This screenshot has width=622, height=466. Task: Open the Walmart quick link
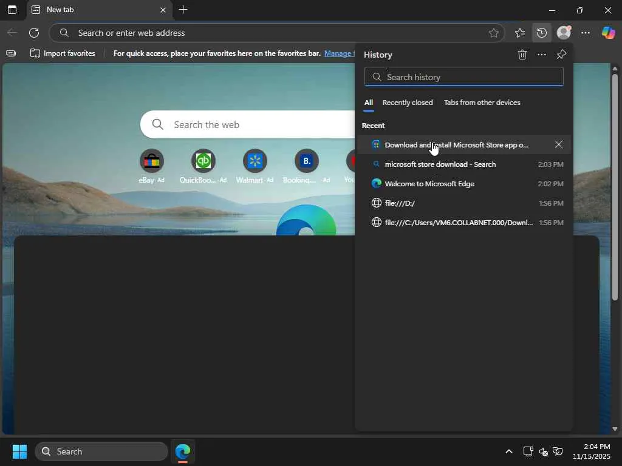pyautogui.click(x=255, y=166)
